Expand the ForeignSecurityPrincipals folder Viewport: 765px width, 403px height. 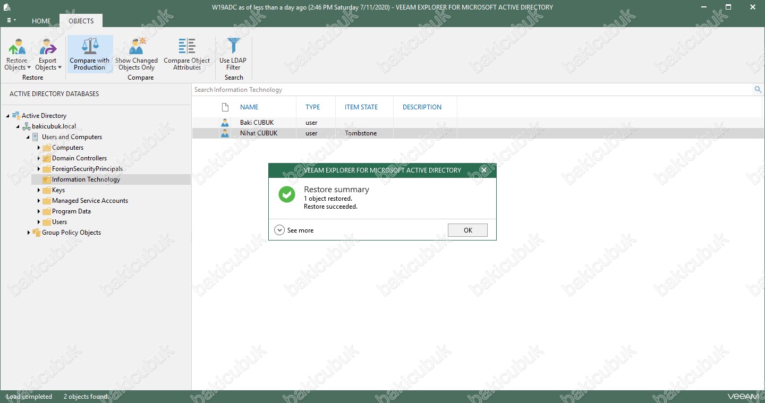39,169
